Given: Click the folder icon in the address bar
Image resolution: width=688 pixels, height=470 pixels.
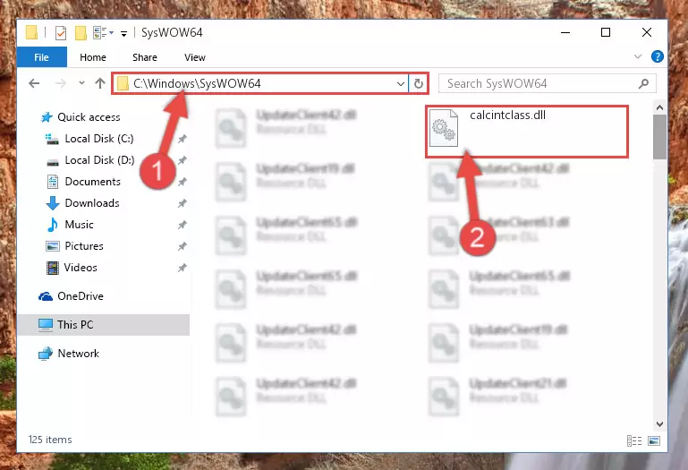Looking at the screenshot, I should tap(123, 83).
